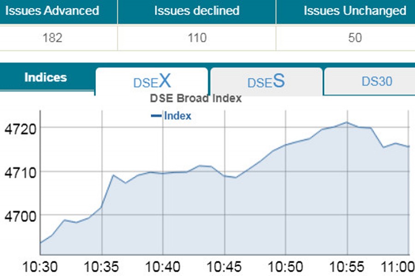
Task: Click the unchanged issues value 50
Action: (x=355, y=38)
